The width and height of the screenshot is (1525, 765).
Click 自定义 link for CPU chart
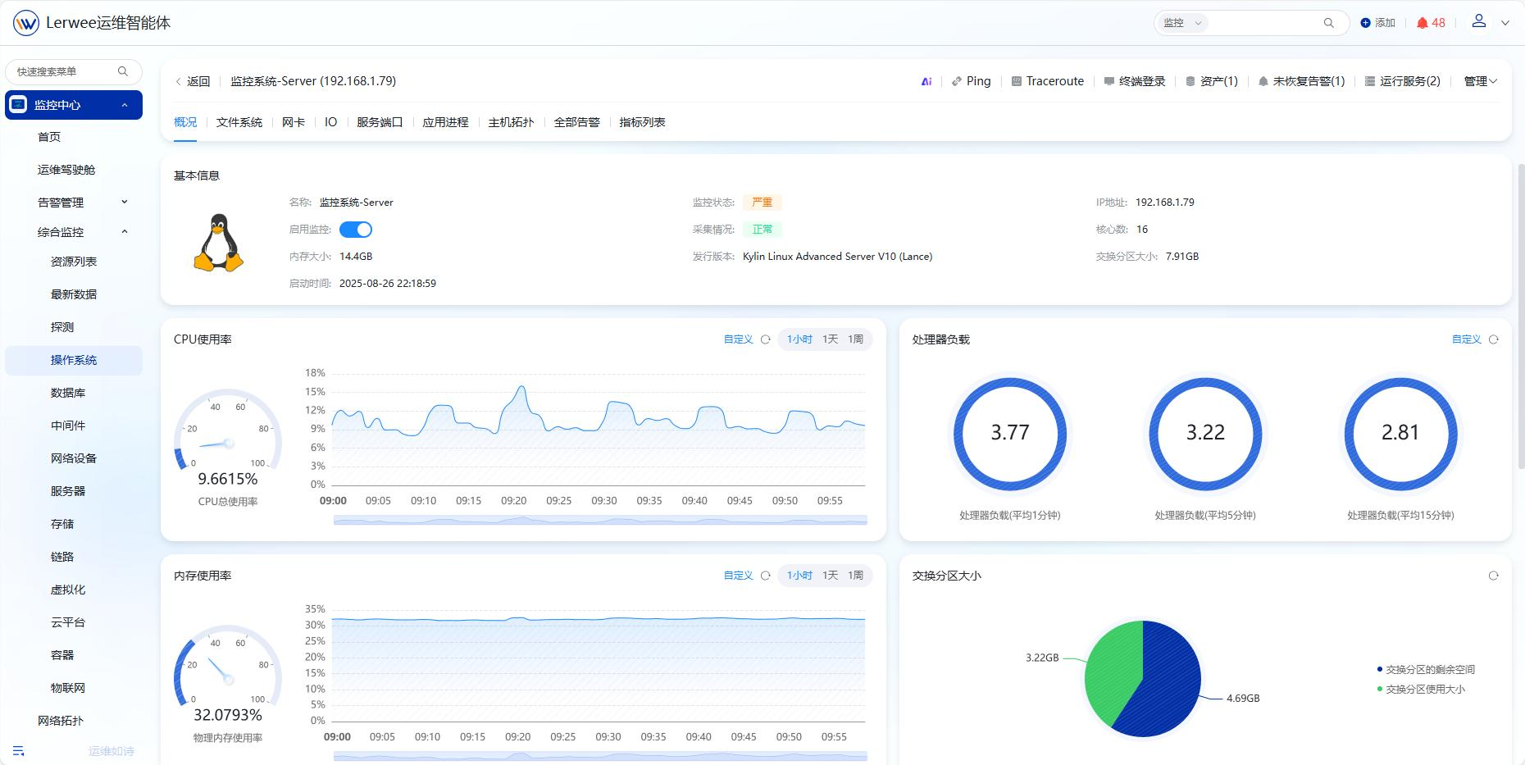(738, 339)
